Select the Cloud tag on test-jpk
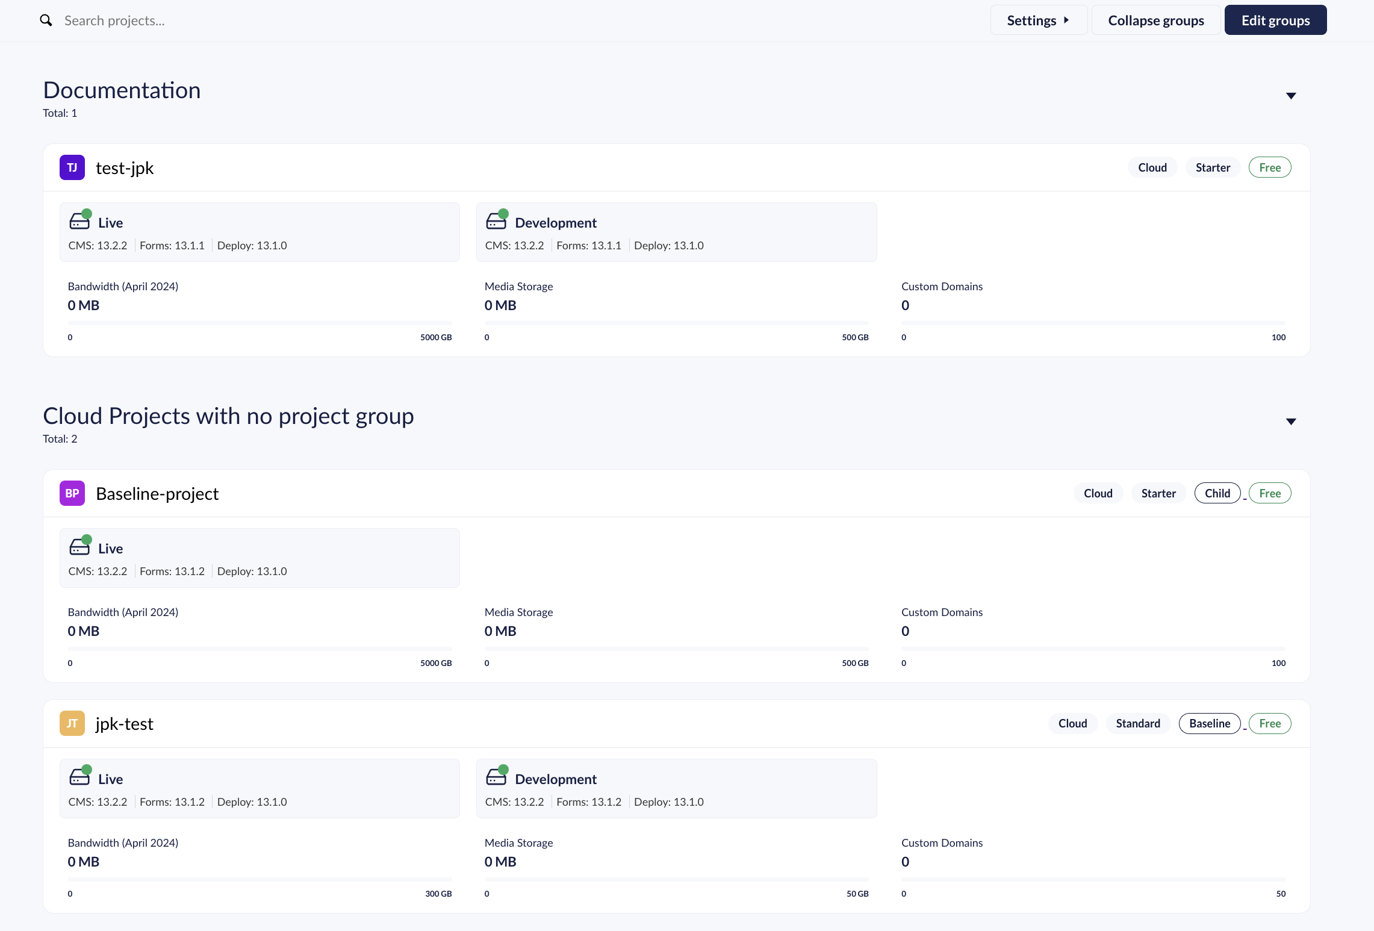The image size is (1374, 931). pos(1152,167)
